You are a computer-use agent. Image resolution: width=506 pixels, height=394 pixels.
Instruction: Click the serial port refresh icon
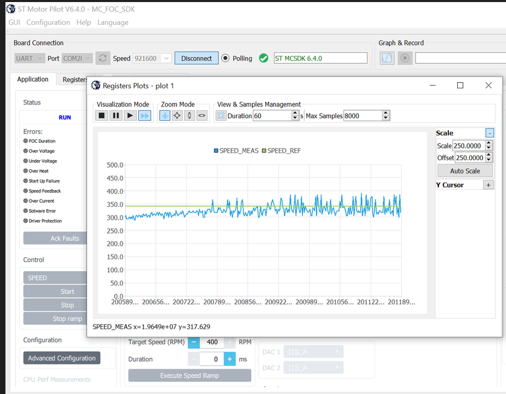(103, 58)
